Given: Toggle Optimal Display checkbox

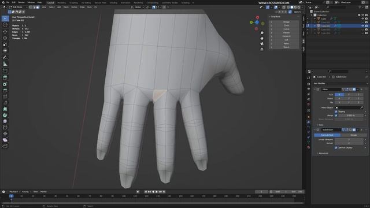Looking at the screenshot, I should click(336, 148).
